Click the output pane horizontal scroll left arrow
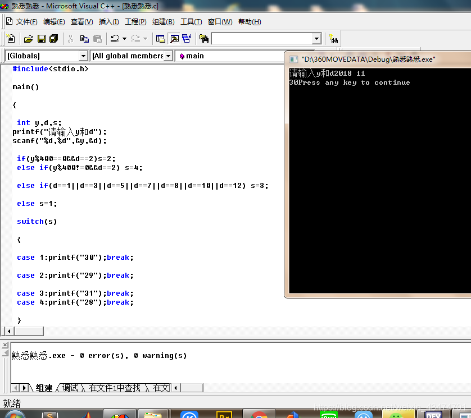Viewport: 471px width, 418px height. pos(175,388)
